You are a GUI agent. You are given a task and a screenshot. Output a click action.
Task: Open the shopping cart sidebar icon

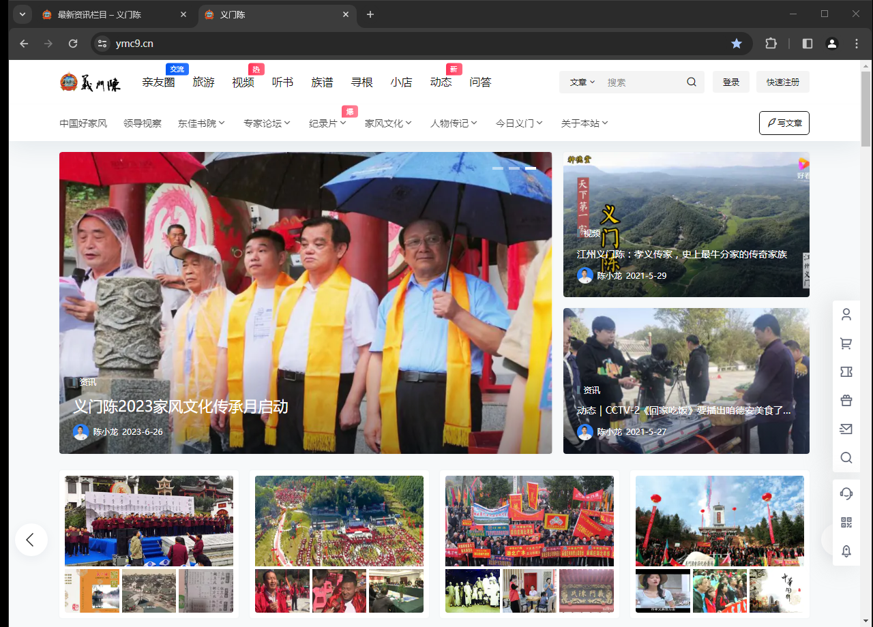pyautogui.click(x=846, y=343)
